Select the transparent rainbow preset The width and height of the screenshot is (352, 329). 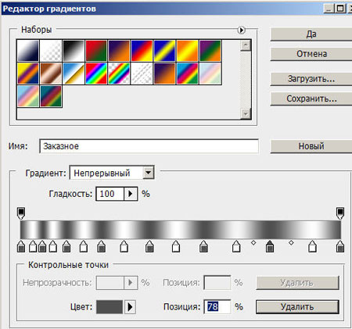point(119,73)
